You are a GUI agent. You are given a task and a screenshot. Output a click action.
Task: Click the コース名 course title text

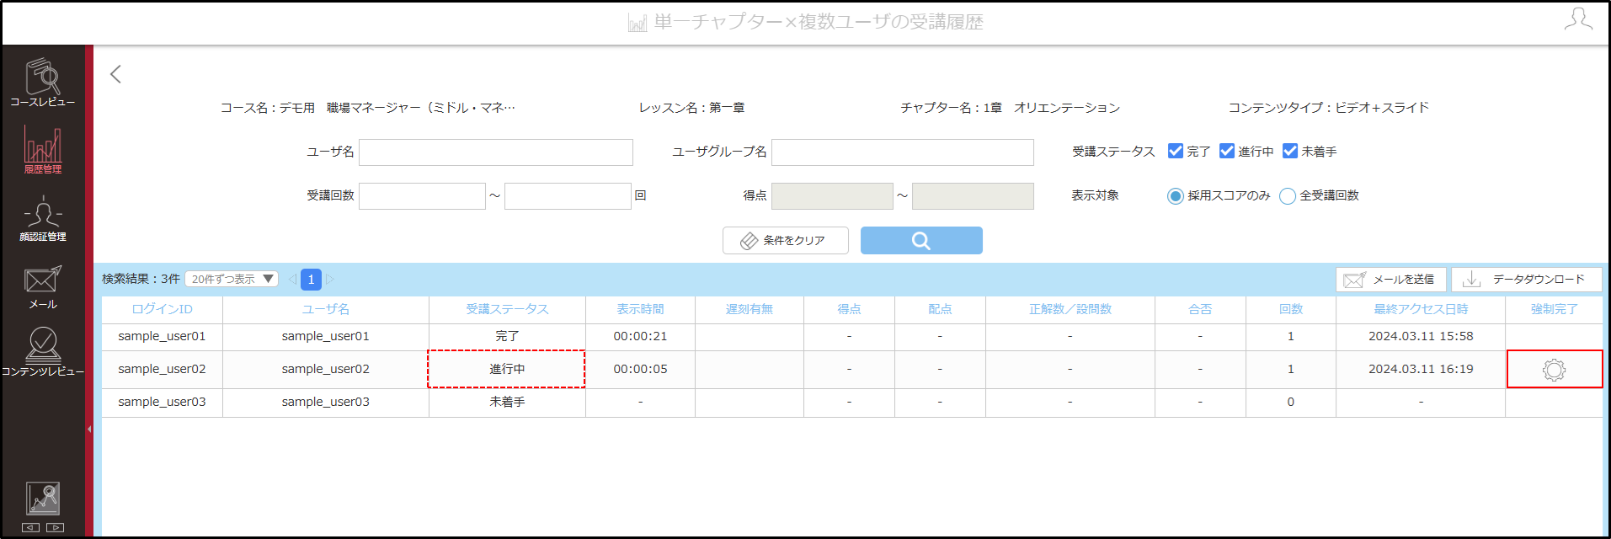(x=367, y=108)
